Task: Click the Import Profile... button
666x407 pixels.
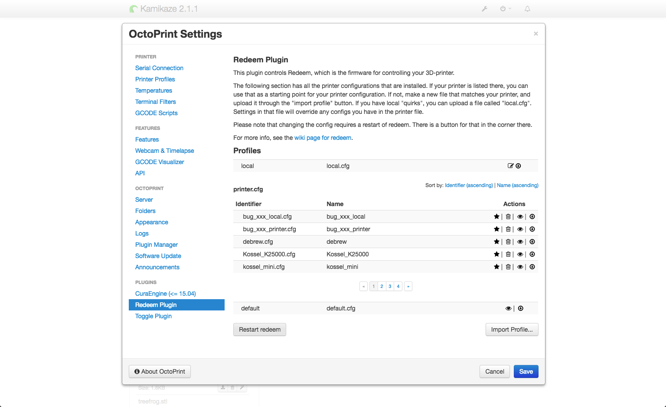Action: (512, 329)
